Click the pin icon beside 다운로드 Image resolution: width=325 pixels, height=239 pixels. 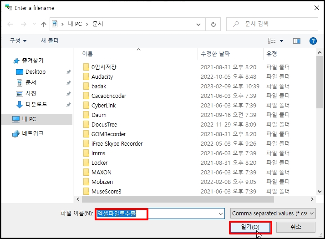[69, 105]
